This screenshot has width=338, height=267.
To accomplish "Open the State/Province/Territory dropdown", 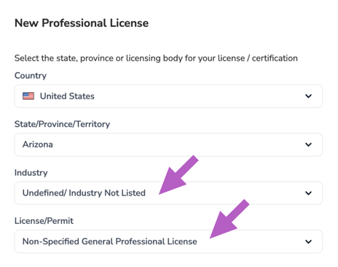I will (x=168, y=144).
